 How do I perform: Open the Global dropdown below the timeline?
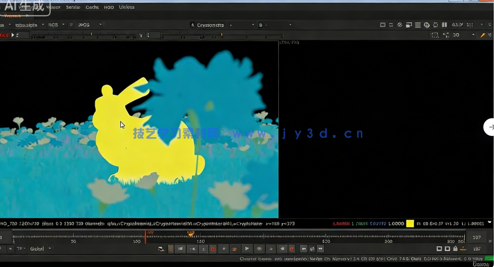(41, 249)
